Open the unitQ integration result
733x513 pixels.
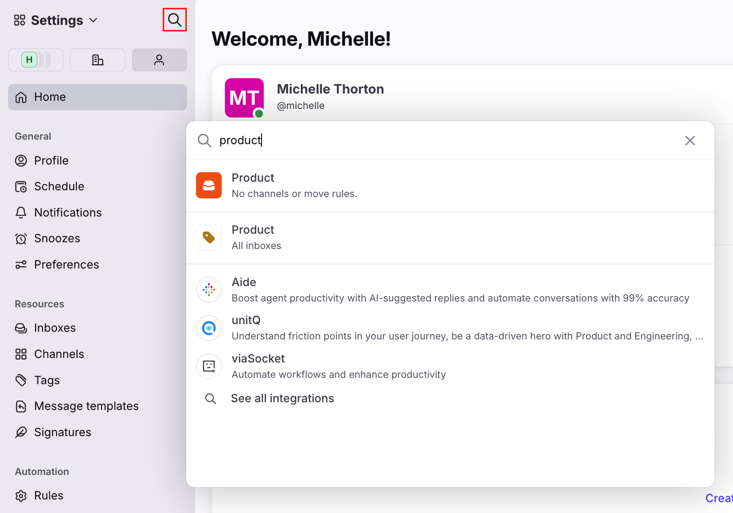450,328
